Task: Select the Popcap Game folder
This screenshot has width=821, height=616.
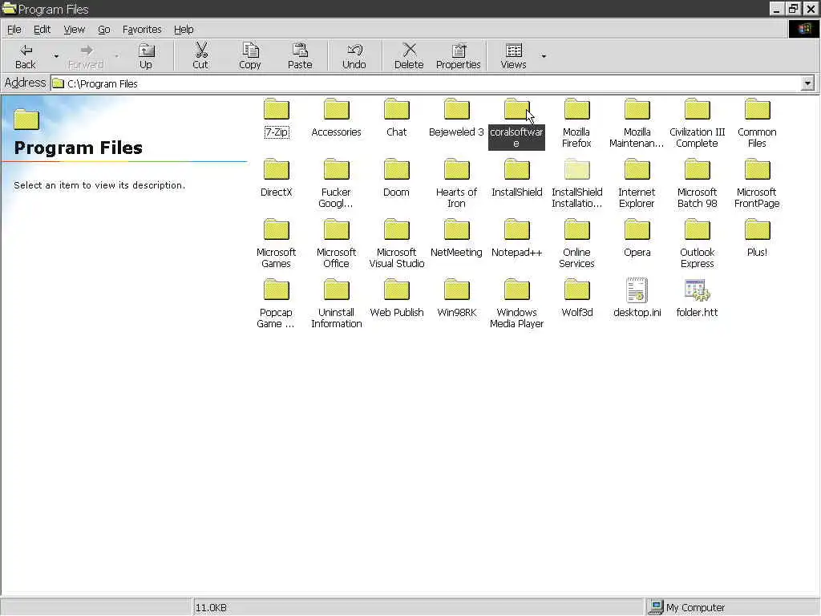Action: 277,304
